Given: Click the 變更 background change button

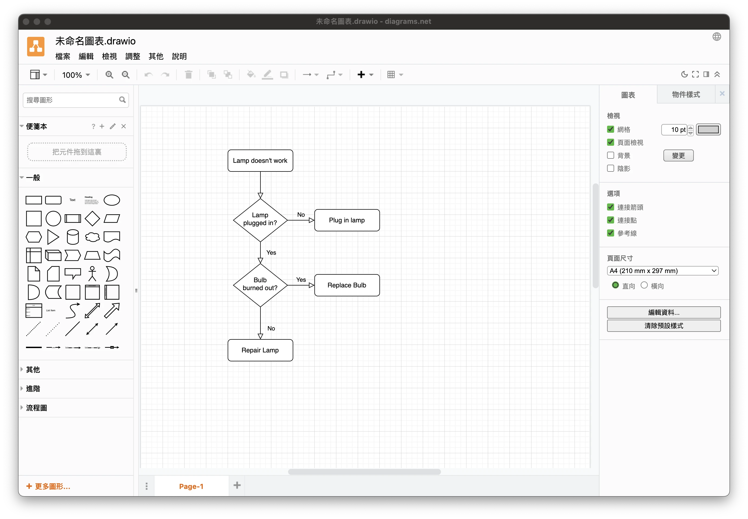Looking at the screenshot, I should pos(678,155).
